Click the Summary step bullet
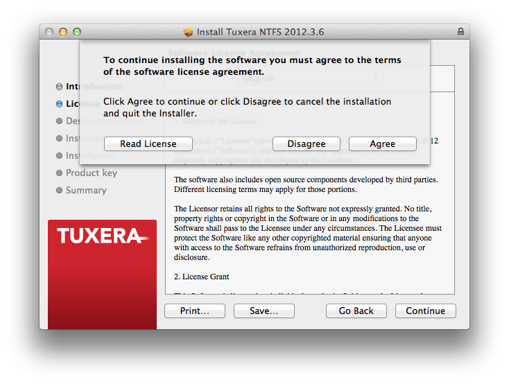509x384 pixels. (x=59, y=191)
